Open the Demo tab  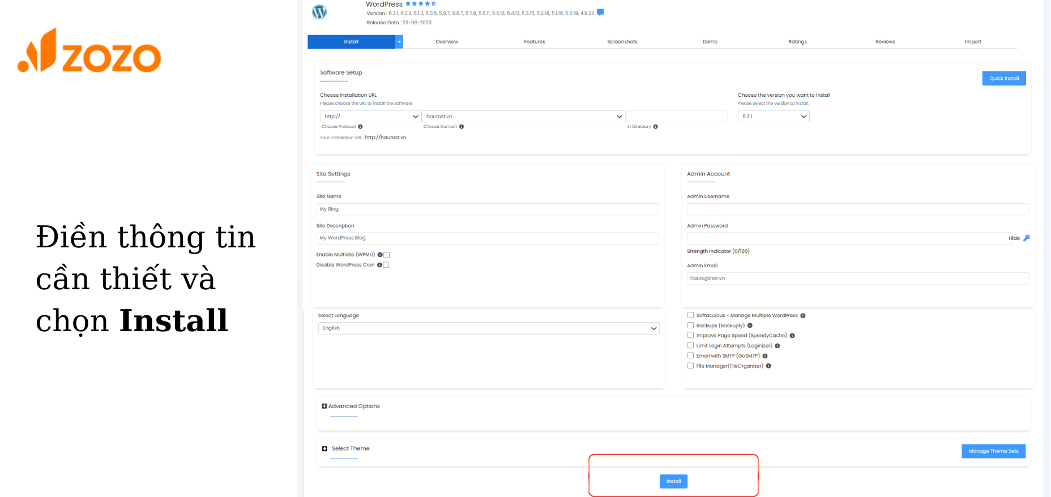(x=710, y=42)
